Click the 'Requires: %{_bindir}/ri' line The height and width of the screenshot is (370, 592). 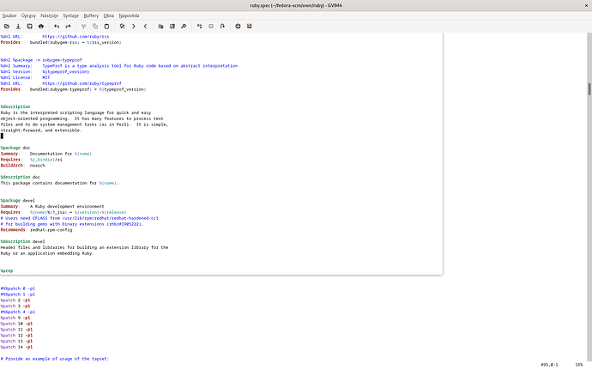pos(32,160)
